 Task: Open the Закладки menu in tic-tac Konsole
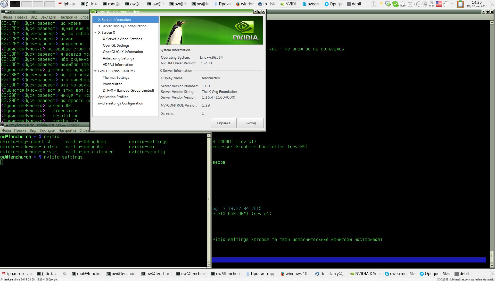[48, 17]
